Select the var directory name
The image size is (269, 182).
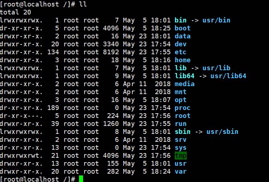point(181,172)
